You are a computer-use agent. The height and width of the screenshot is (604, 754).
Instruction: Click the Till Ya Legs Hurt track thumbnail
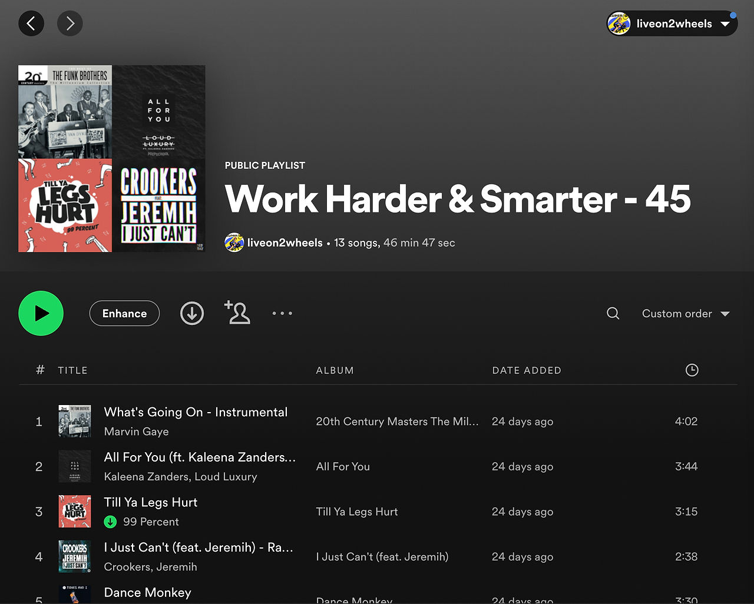pyautogui.click(x=75, y=512)
